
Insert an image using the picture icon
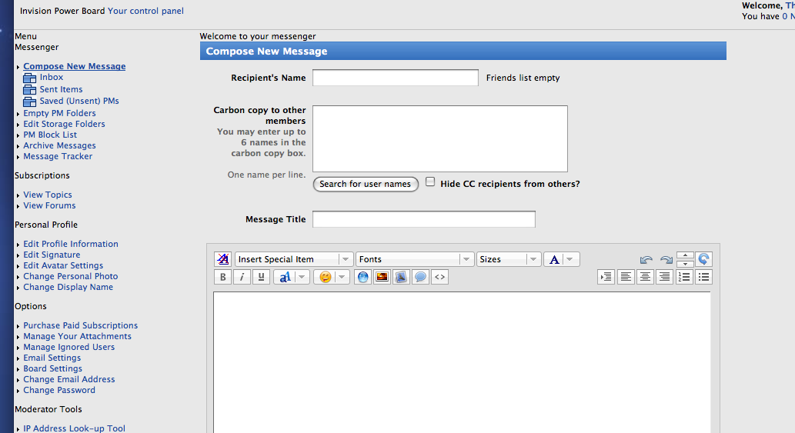click(x=382, y=277)
